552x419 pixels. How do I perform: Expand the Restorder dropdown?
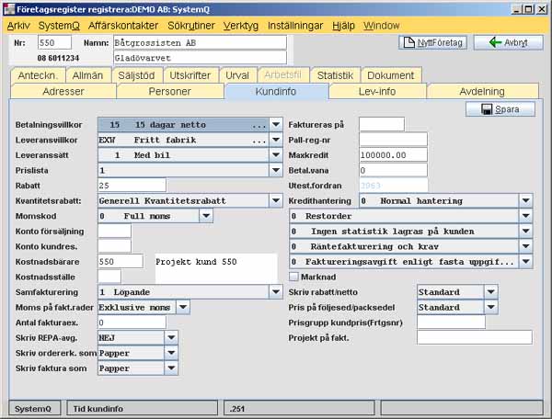[x=526, y=216]
